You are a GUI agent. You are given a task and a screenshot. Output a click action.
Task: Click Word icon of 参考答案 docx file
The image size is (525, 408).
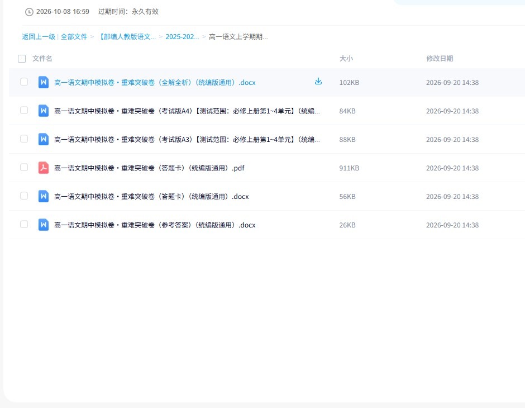point(44,225)
